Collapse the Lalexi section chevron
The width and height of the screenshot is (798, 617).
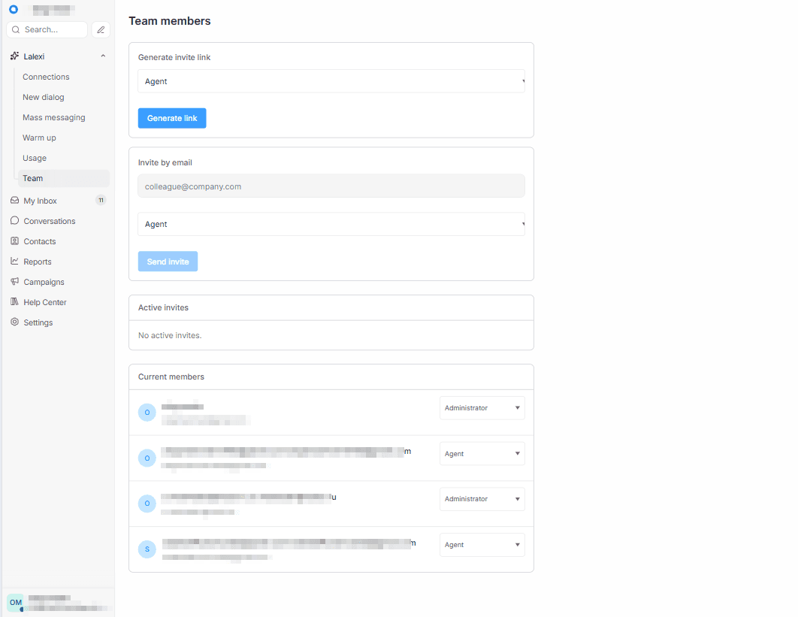click(103, 56)
